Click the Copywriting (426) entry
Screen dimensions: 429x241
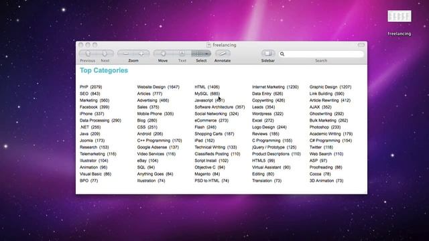coord(268,100)
